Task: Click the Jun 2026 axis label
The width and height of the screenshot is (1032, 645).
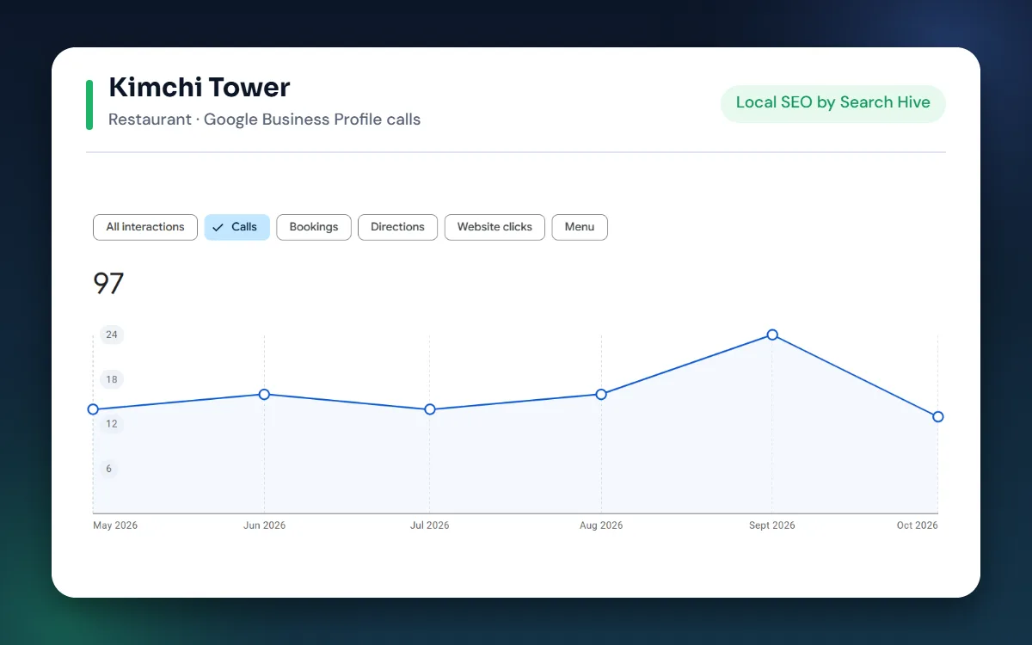Action: [265, 525]
